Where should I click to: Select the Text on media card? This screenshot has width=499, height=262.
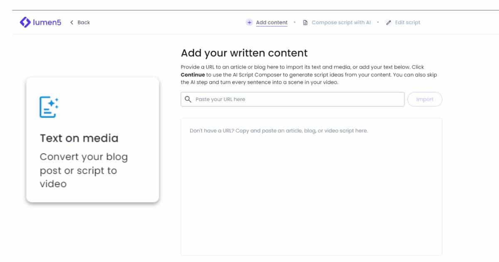pos(92,139)
